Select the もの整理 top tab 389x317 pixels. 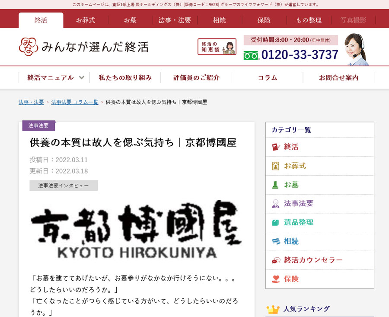[x=309, y=20]
